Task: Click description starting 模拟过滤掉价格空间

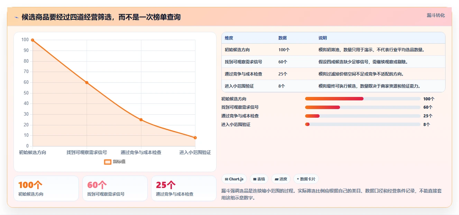Action: click(x=361, y=74)
